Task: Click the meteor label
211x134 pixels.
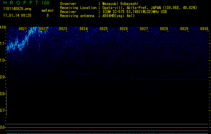Action: point(48,10)
